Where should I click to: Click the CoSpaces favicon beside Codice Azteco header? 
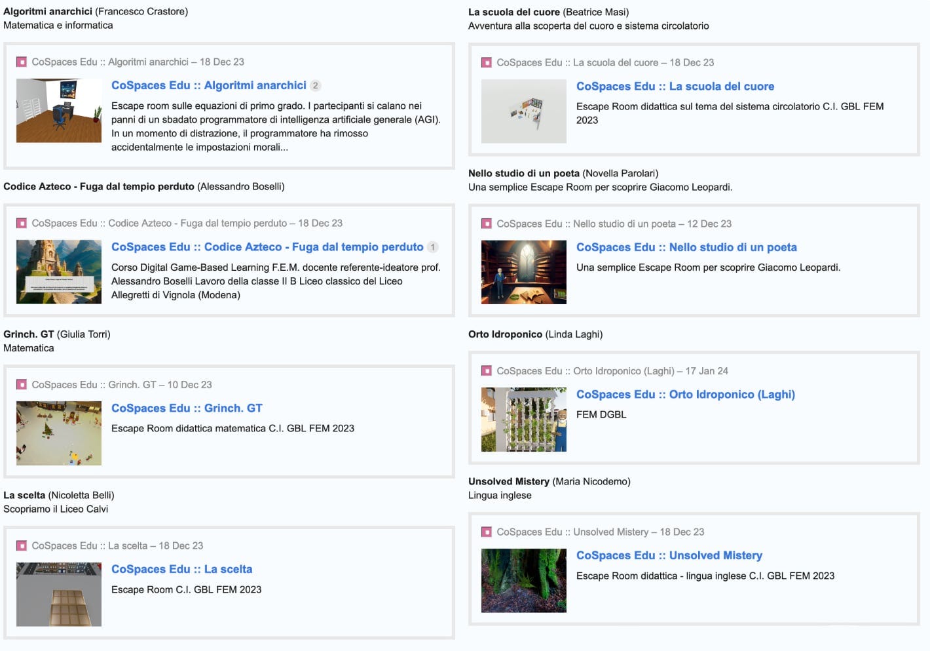[x=22, y=224]
